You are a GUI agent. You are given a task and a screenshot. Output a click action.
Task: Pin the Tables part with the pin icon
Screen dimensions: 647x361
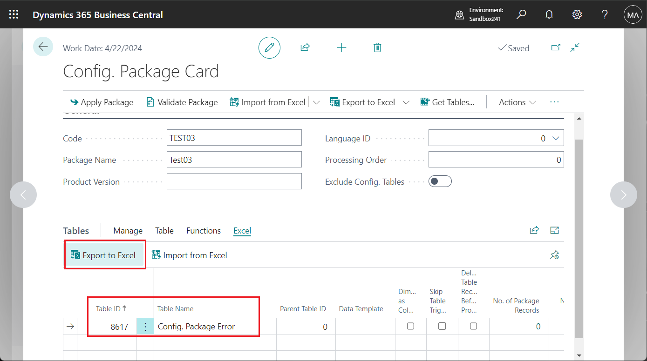[x=554, y=255]
